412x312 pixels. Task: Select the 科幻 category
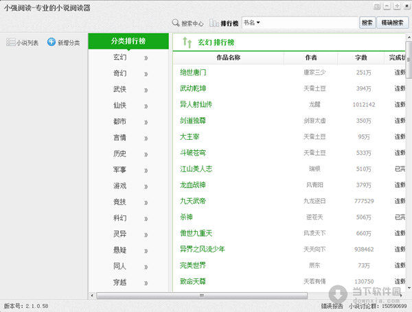pos(119,218)
